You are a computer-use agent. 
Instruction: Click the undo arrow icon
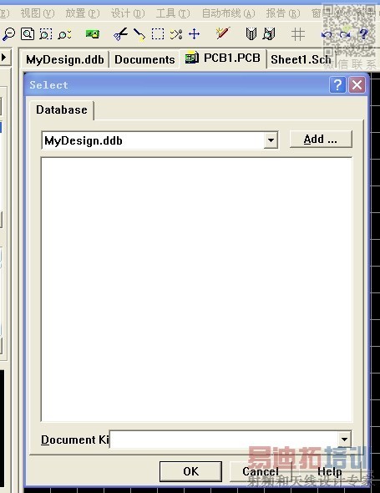[327, 34]
